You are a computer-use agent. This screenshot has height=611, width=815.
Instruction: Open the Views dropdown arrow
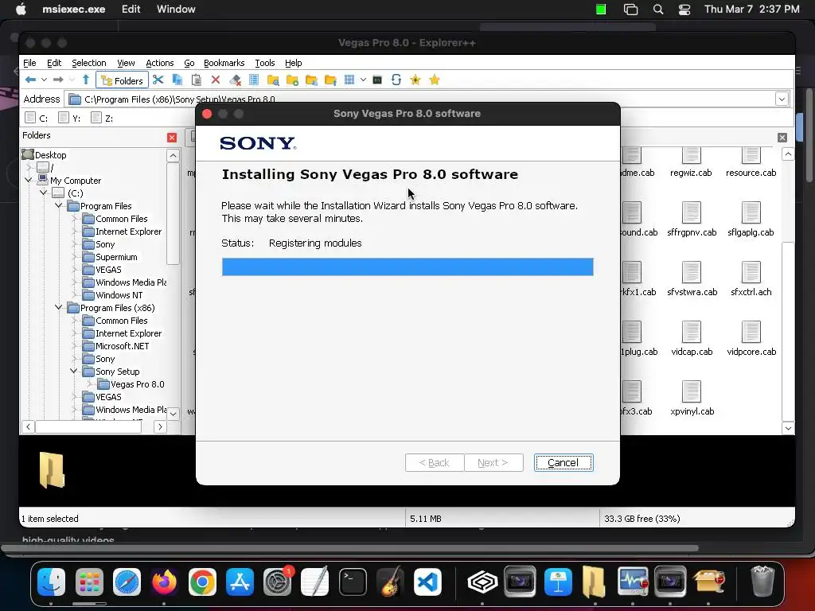point(363,80)
